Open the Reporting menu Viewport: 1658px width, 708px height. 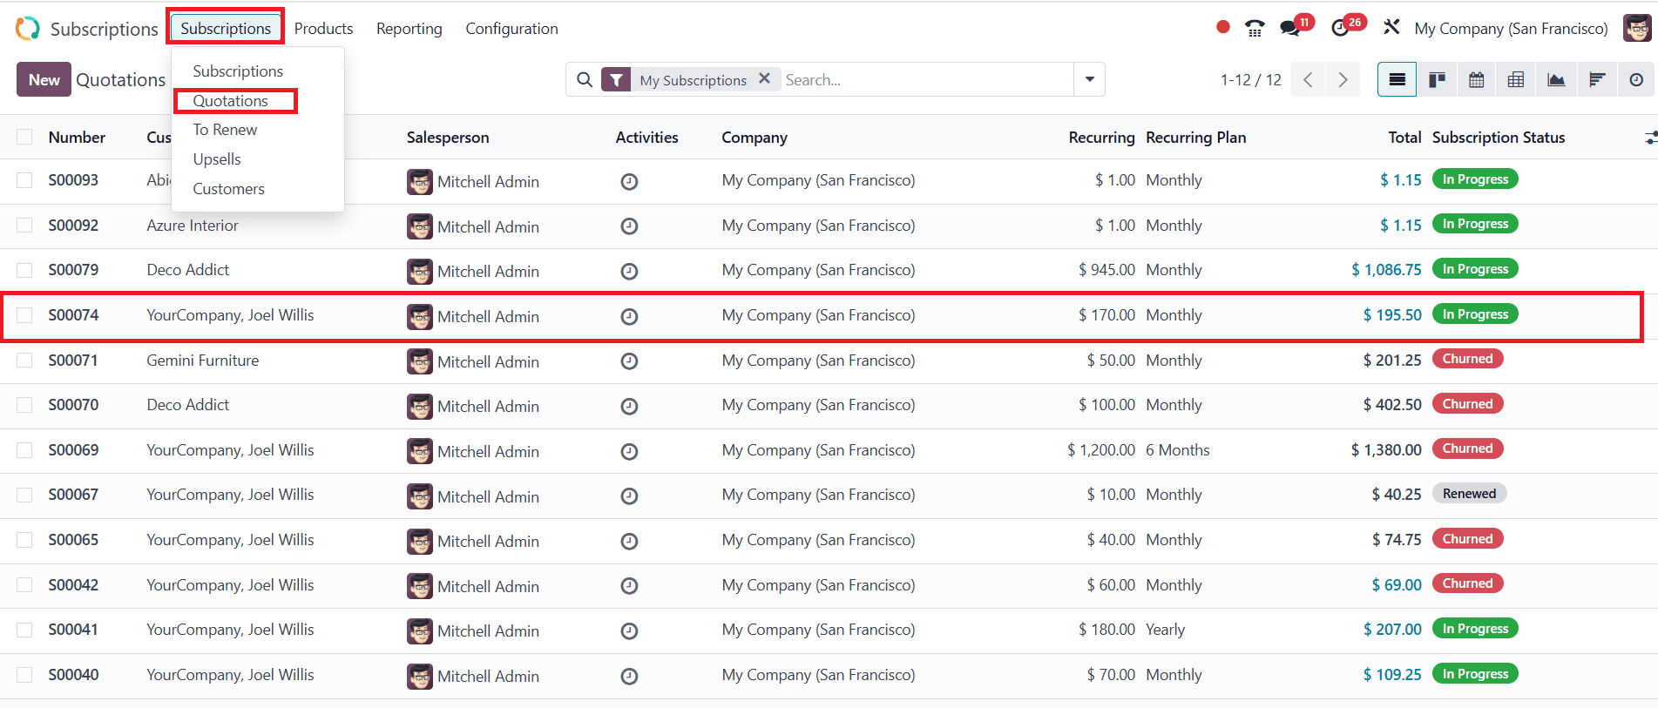[x=409, y=28]
